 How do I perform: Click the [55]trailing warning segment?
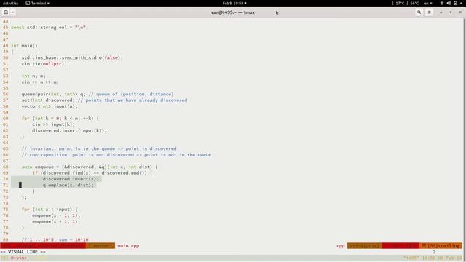click(x=441, y=246)
